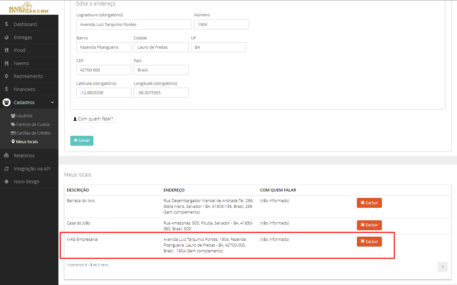Click the Bairro input field

(104, 47)
